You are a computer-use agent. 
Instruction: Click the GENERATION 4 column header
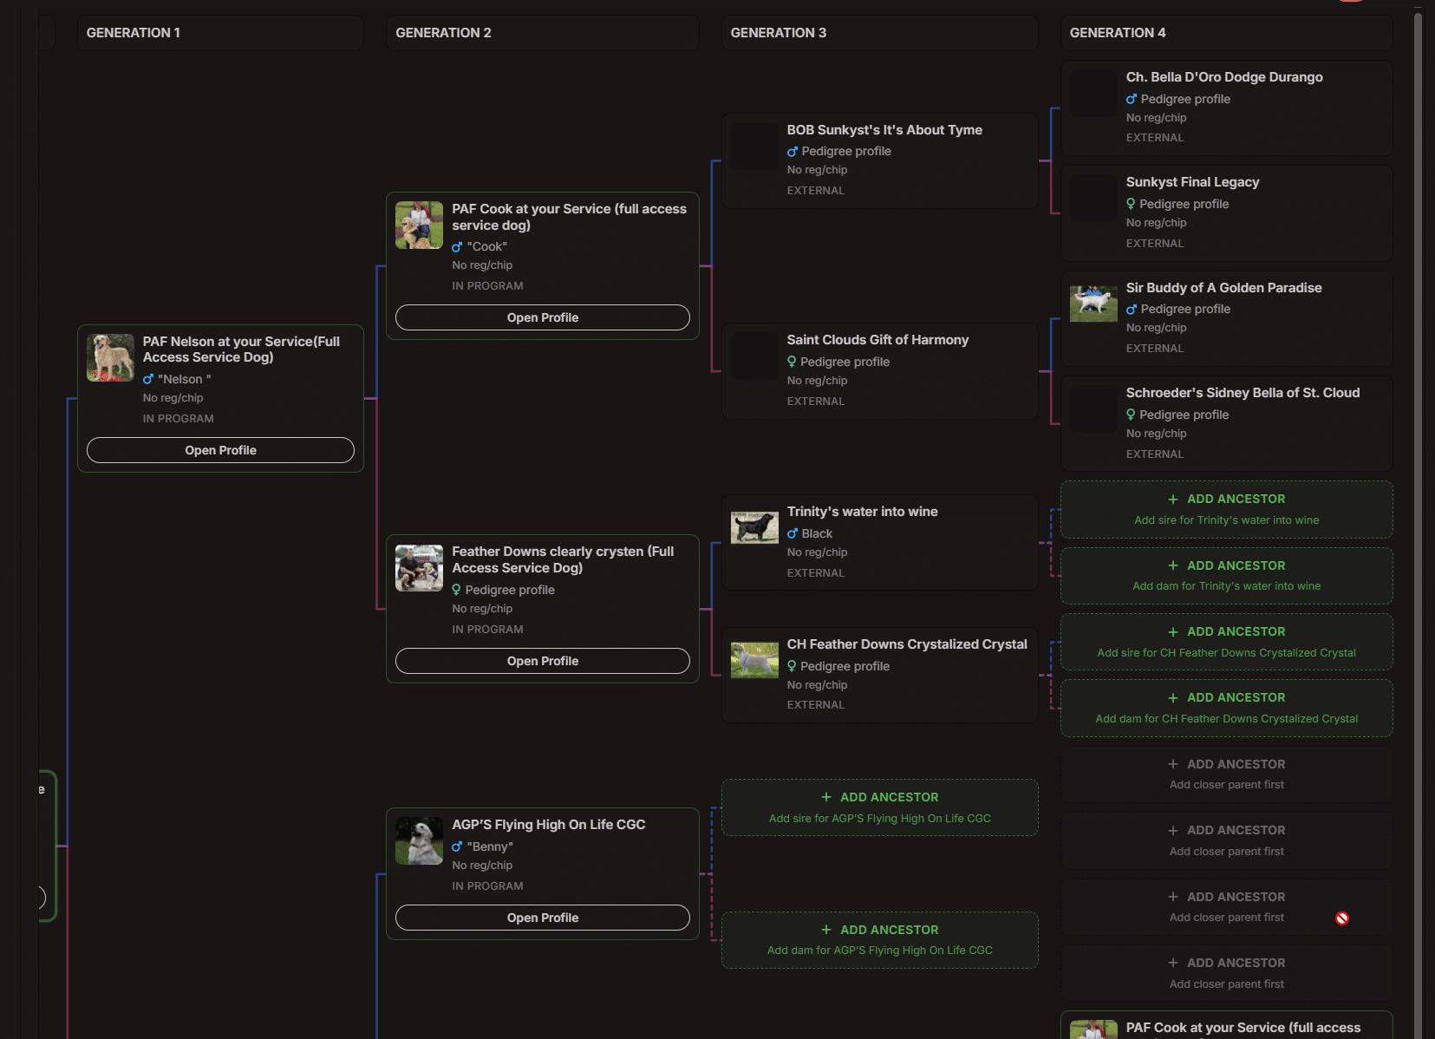pos(1119,32)
